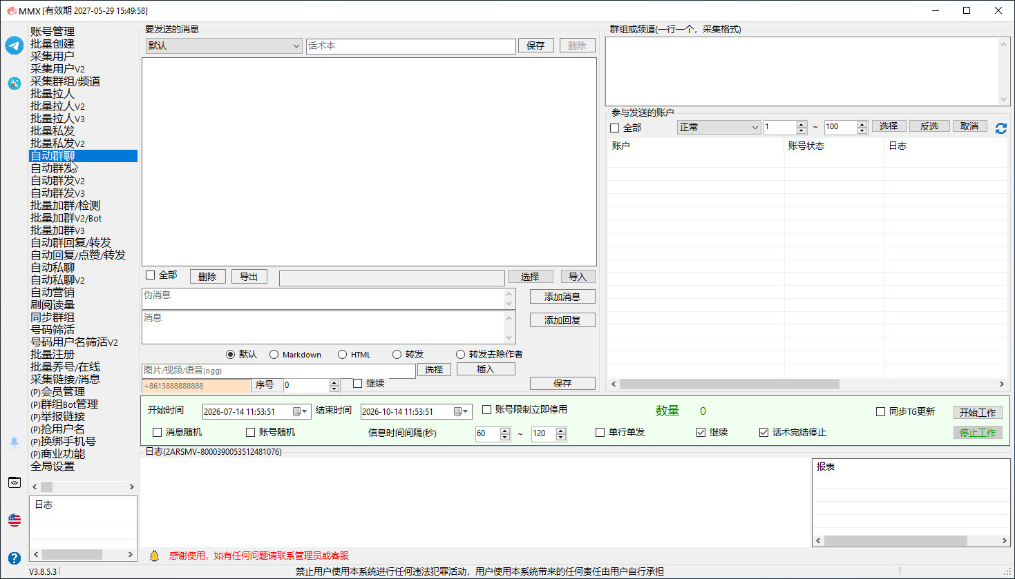Open the code console icon in sidebar

15,482
